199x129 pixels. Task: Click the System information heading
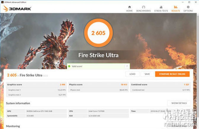(18, 103)
